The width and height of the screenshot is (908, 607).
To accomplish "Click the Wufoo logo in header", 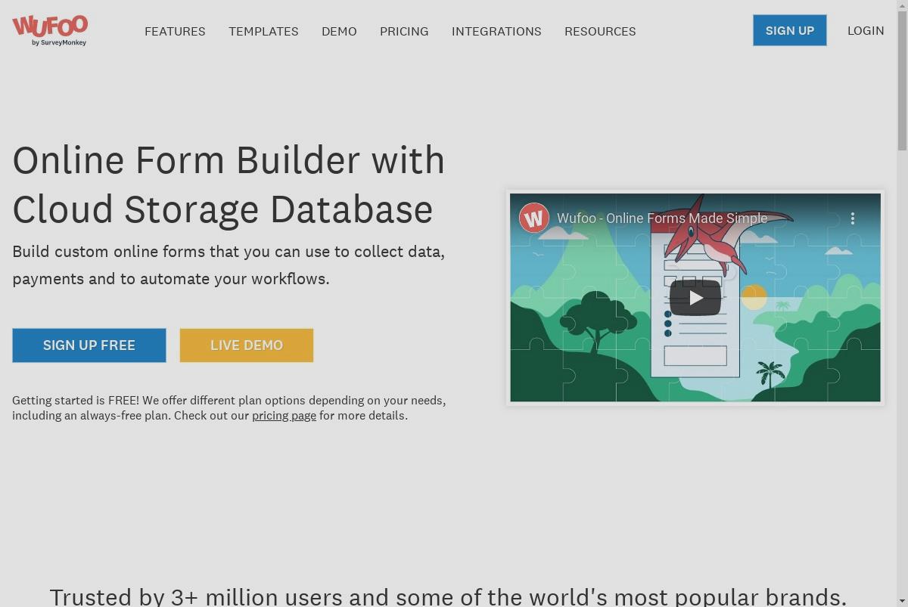I will 50,30.
